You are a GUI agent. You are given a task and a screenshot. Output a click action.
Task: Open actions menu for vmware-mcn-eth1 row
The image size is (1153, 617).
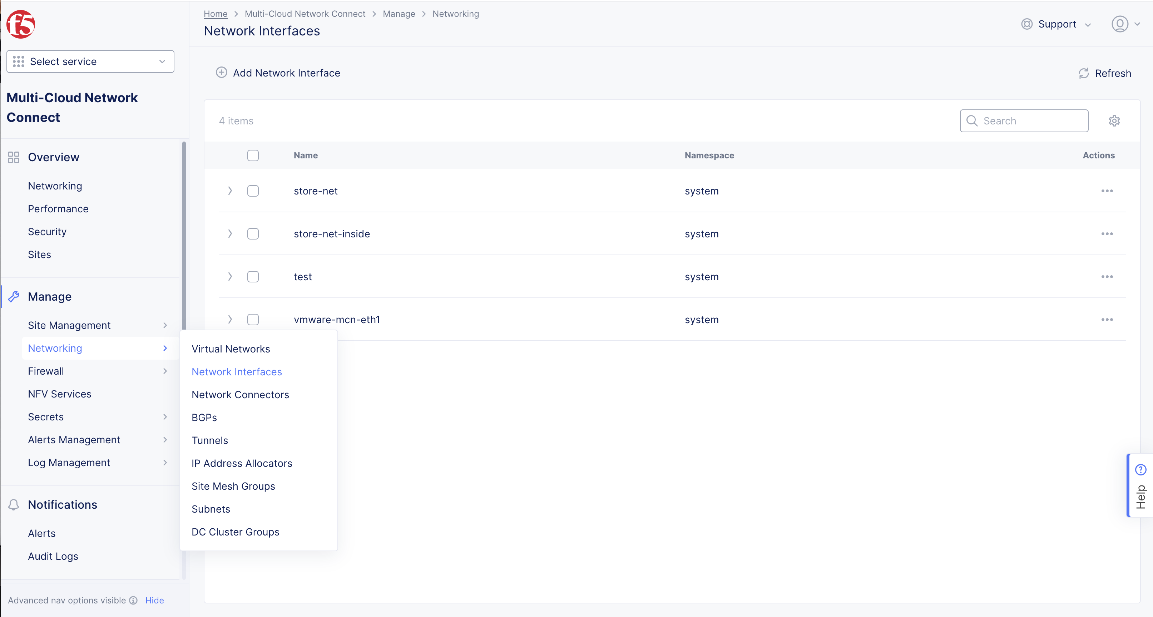(x=1107, y=320)
